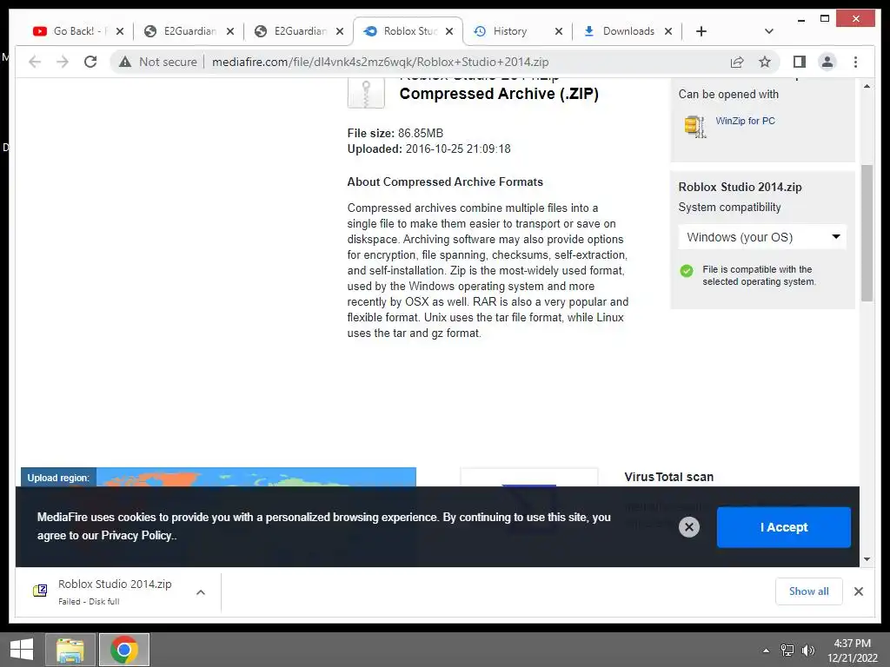Close the Downloads tab
Viewport: 890px width, 667px height.
[668, 32]
